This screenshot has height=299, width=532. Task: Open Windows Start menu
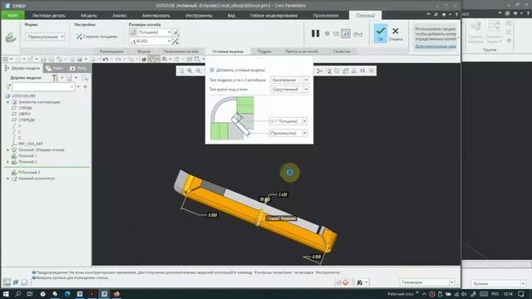pos(6,294)
